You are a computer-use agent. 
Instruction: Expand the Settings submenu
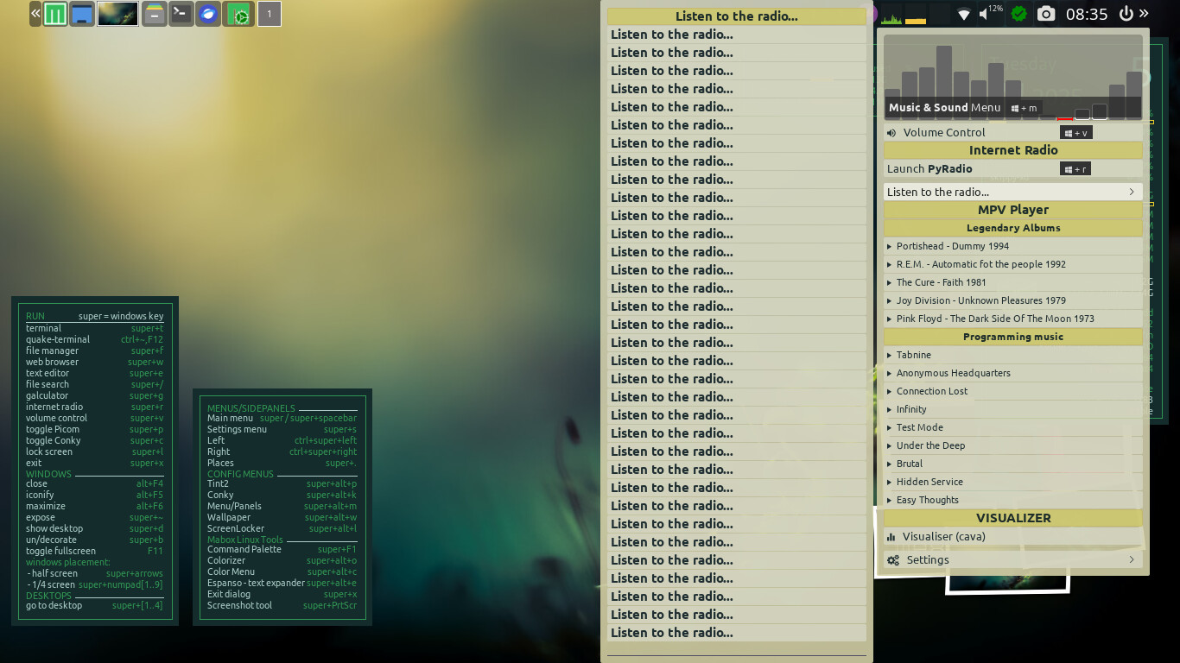(x=1012, y=560)
